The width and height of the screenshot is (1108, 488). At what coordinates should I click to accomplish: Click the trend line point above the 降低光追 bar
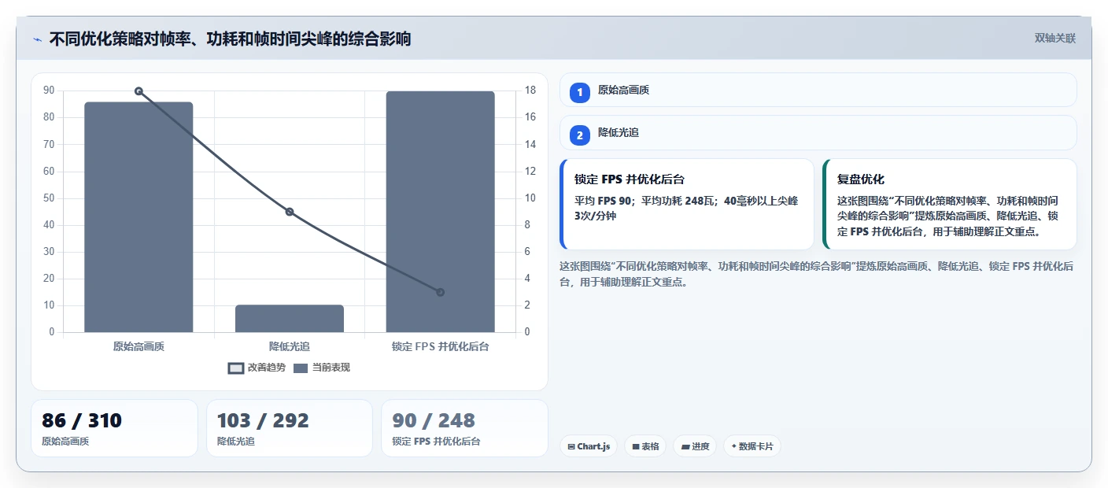290,212
